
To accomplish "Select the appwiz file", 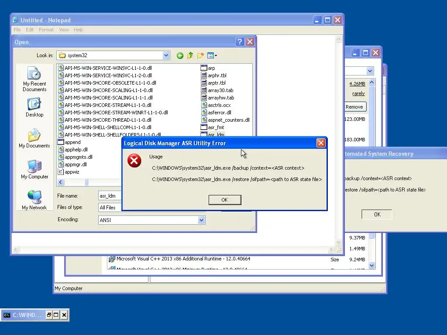I will coord(69,172).
